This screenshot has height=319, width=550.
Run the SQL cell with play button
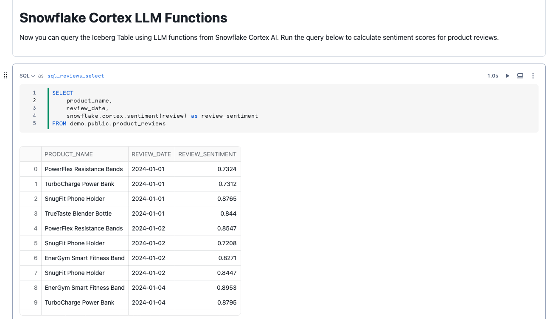507,76
